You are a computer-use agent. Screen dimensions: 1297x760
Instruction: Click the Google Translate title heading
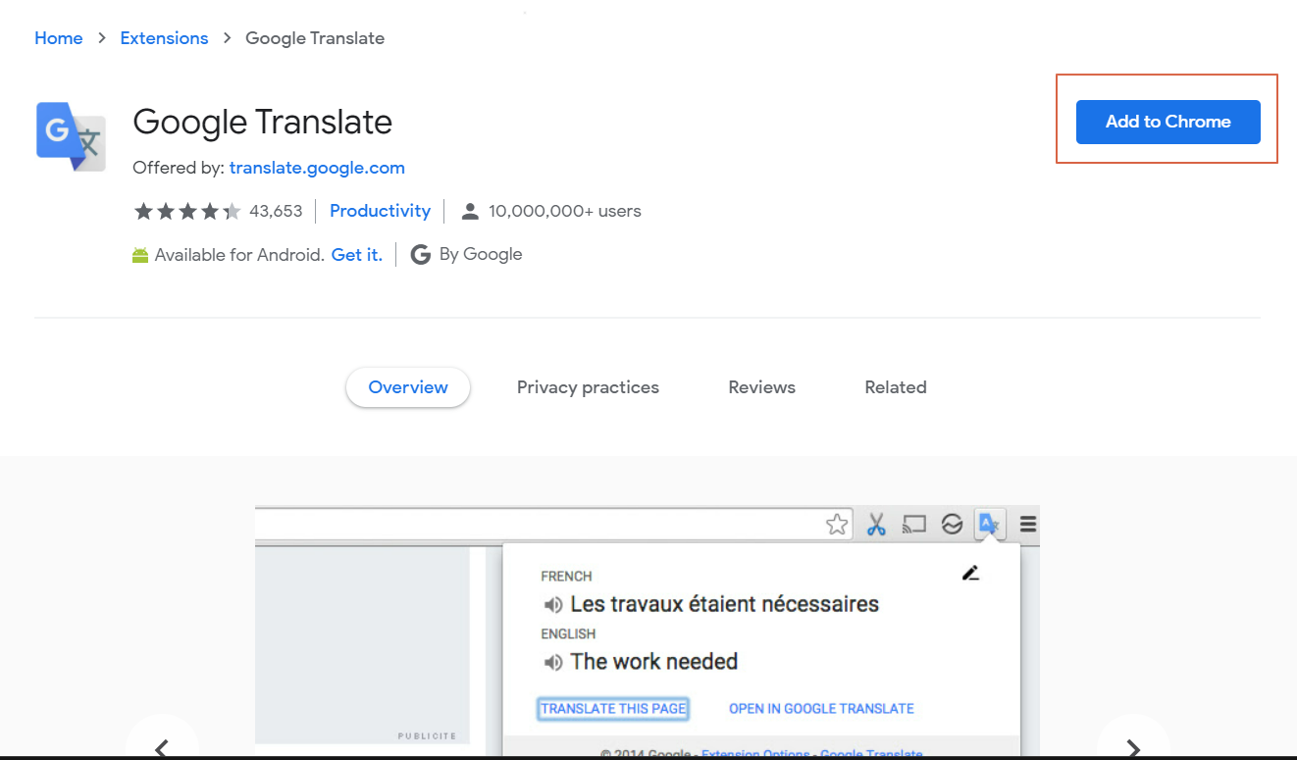point(262,123)
